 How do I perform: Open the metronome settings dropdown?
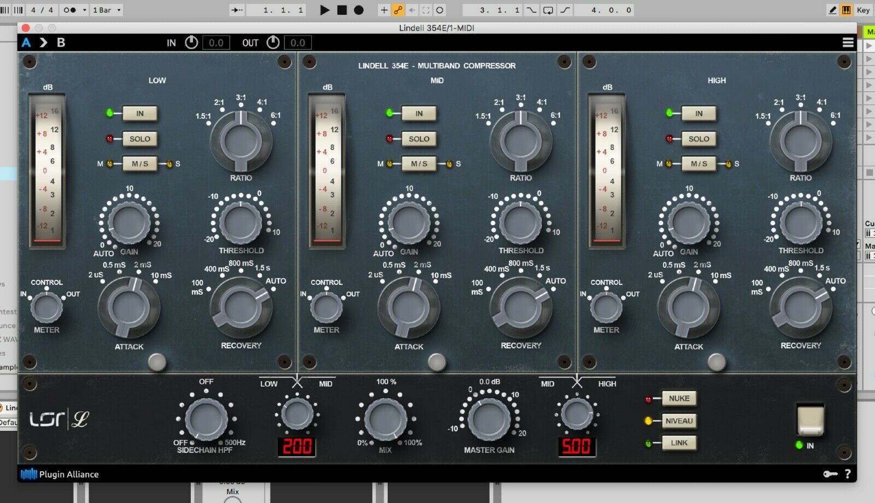(x=84, y=10)
